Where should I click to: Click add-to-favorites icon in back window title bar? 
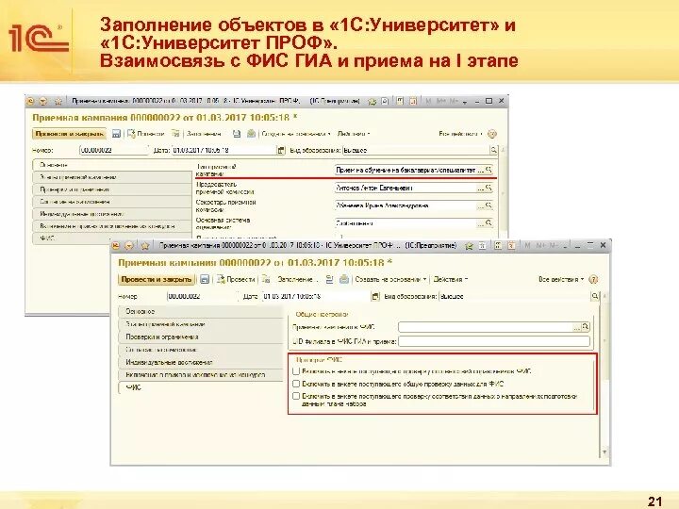[x=372, y=101]
